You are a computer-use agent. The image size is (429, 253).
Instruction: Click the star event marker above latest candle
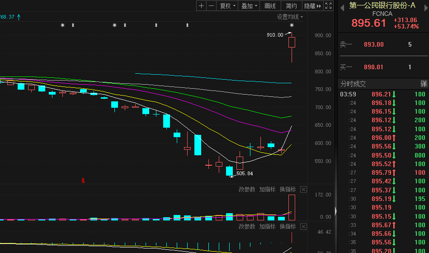point(292,25)
